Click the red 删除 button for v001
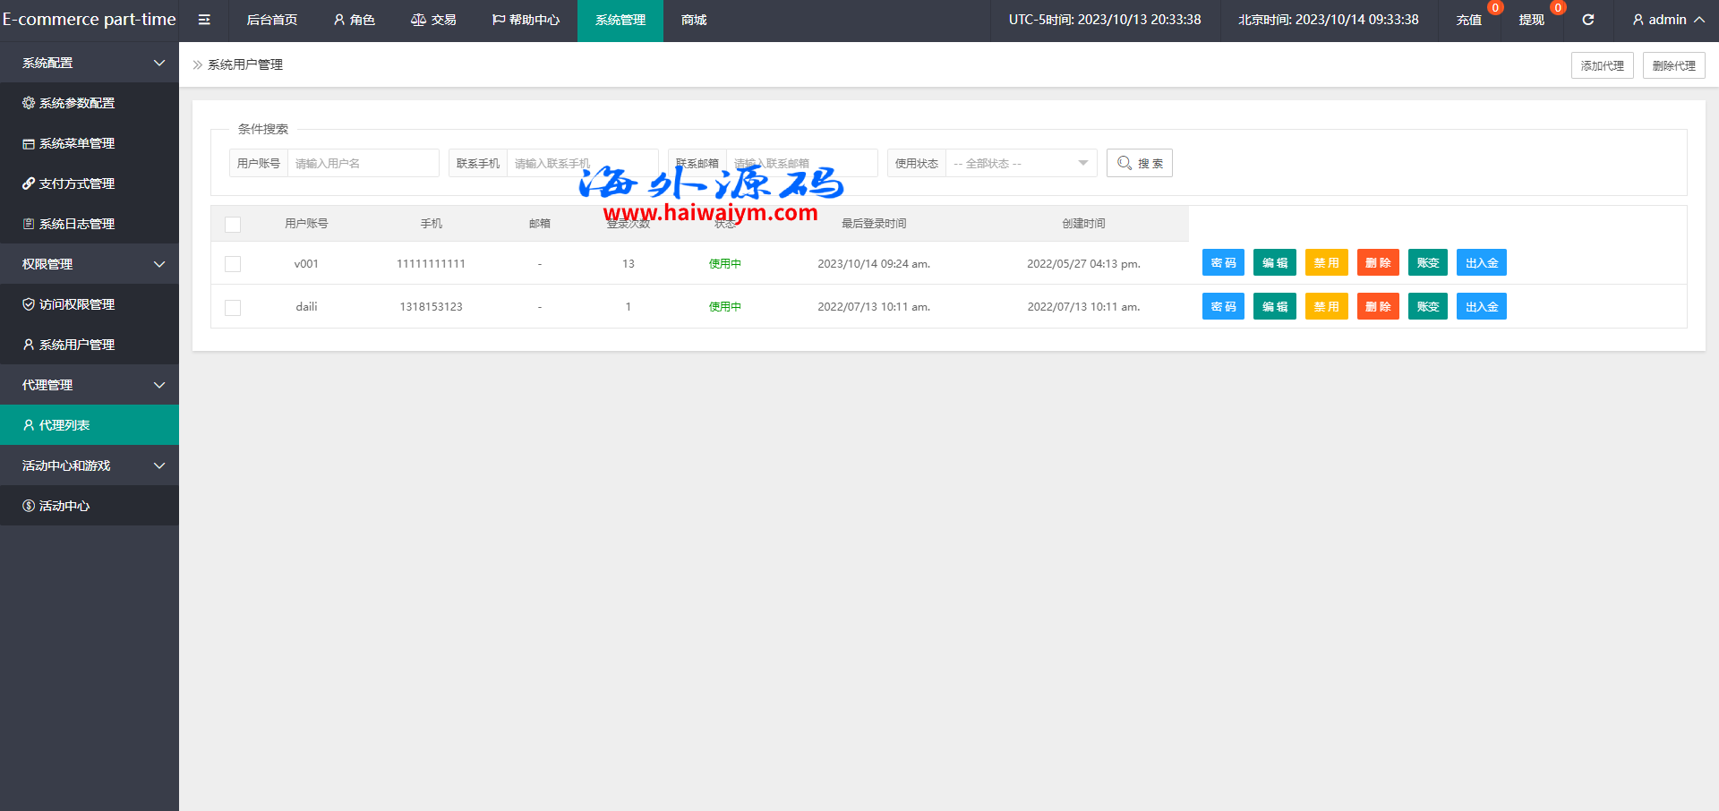Viewport: 1719px width, 811px height. click(x=1377, y=263)
